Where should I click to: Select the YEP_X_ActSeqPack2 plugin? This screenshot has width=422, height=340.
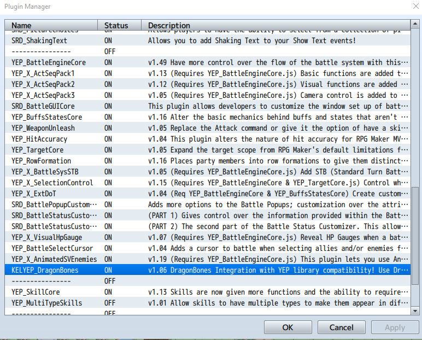[208, 84]
